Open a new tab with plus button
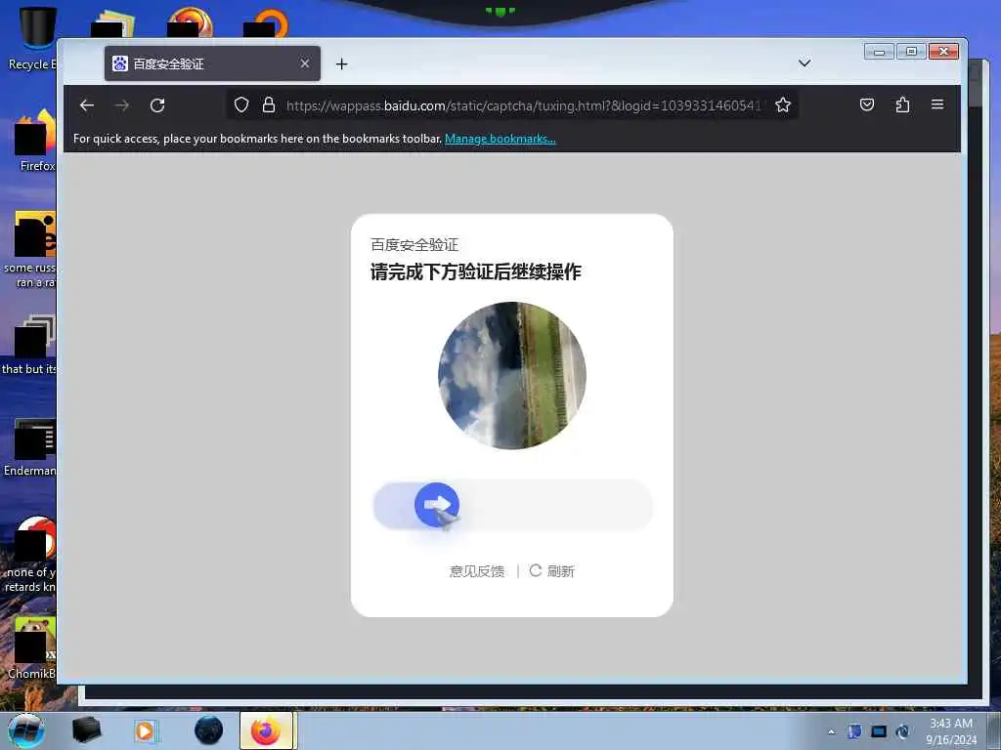This screenshot has width=1001, height=750. [x=341, y=63]
